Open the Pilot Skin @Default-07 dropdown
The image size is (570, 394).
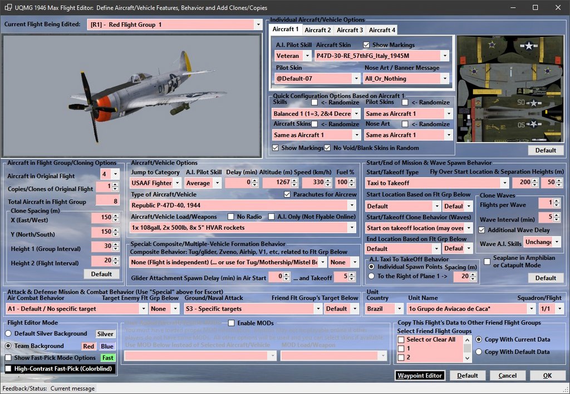pos(356,78)
